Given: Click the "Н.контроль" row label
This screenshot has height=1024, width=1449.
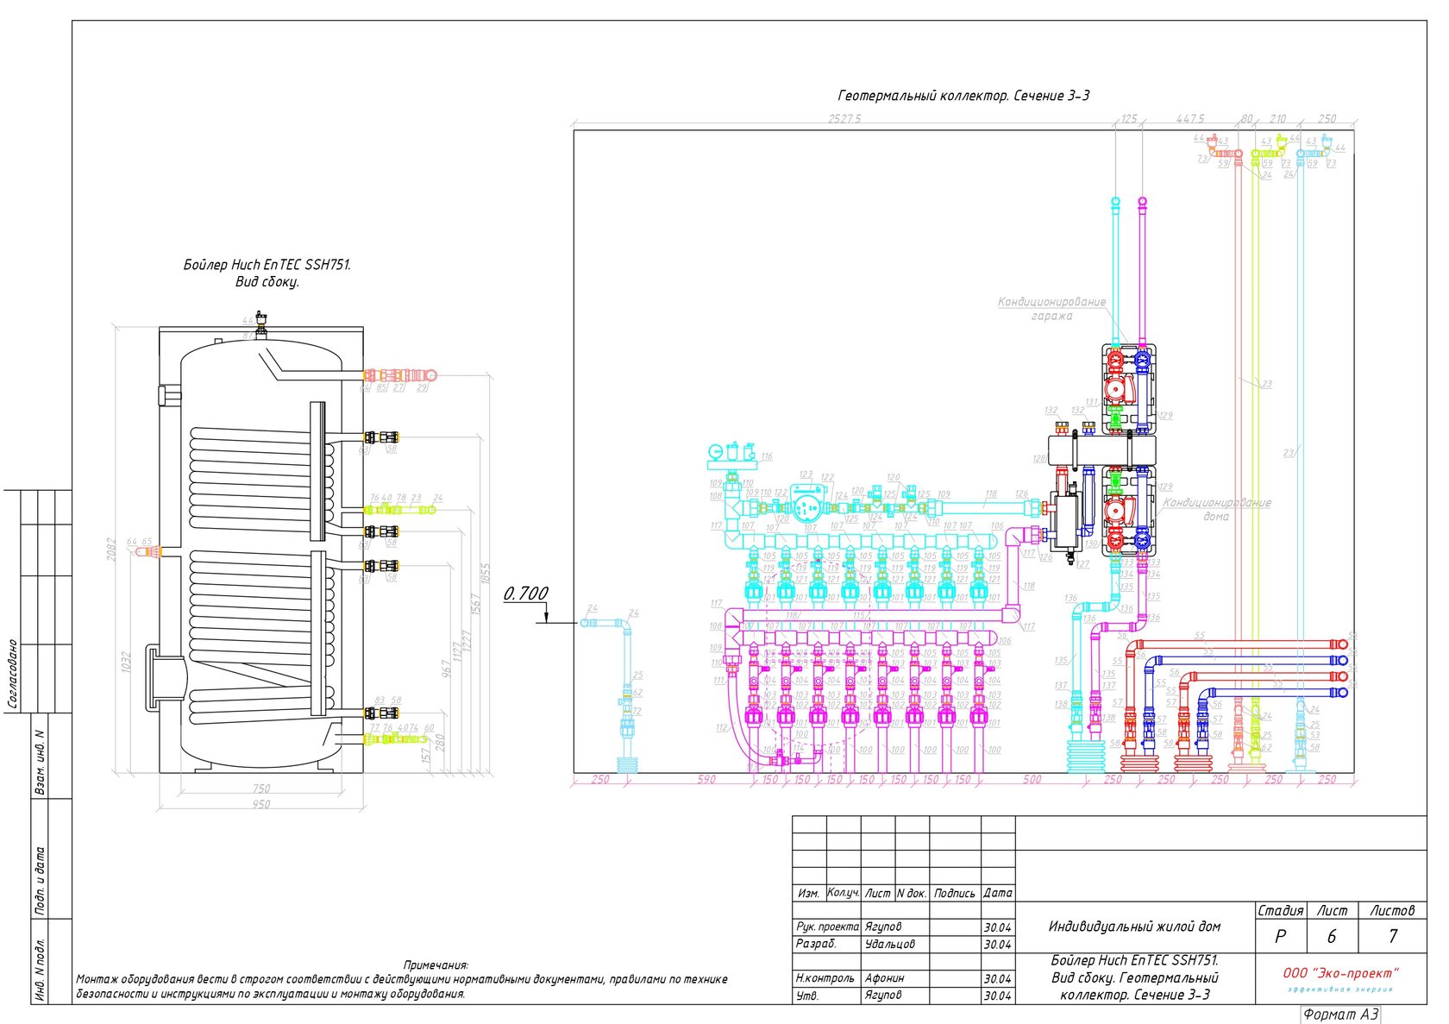Looking at the screenshot, I should pyautogui.click(x=825, y=978).
